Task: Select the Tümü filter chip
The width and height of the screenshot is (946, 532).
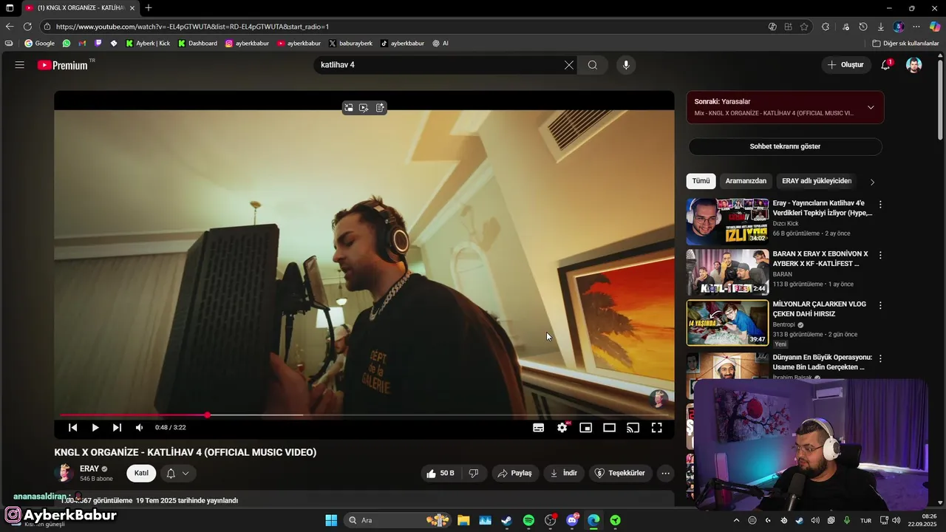Action: click(x=701, y=181)
